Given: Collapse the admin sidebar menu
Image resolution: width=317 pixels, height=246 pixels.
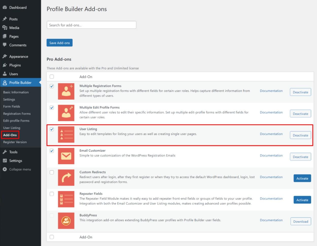Looking at the screenshot, I should [17, 169].
